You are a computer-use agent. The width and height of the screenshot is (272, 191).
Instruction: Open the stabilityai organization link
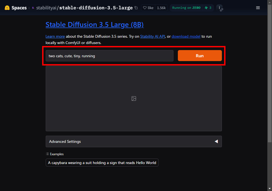tap(46, 8)
